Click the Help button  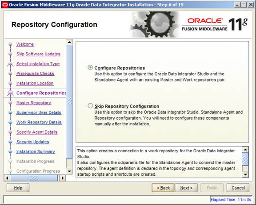(x=18, y=188)
